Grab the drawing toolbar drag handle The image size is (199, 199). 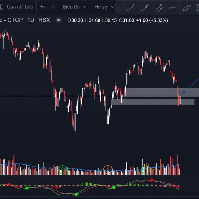[120, 8]
